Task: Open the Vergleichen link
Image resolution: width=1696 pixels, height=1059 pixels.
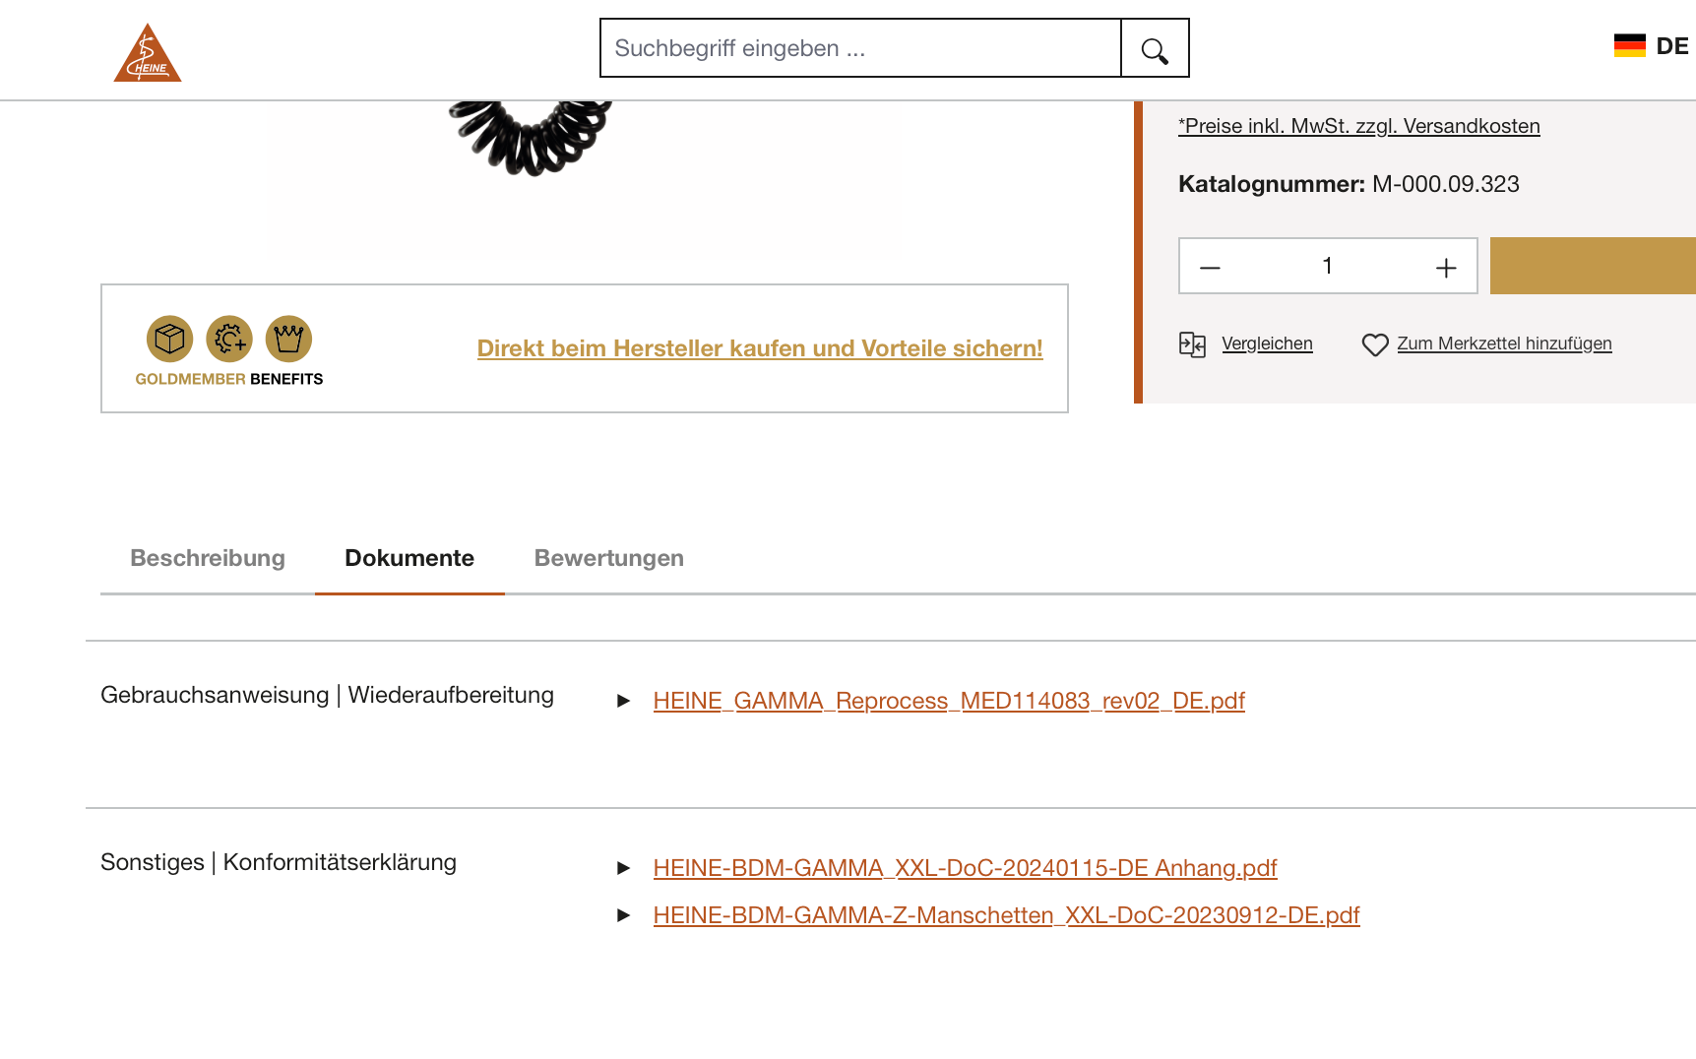Action: click(x=1267, y=343)
